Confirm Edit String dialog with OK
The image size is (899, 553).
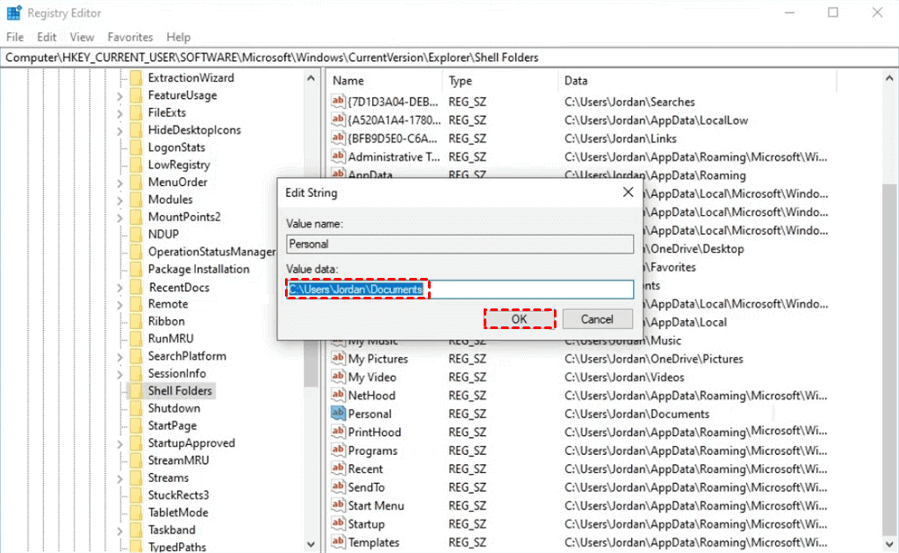520,319
